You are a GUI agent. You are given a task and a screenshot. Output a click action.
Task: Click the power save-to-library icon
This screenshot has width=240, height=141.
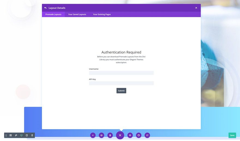tap(101, 135)
